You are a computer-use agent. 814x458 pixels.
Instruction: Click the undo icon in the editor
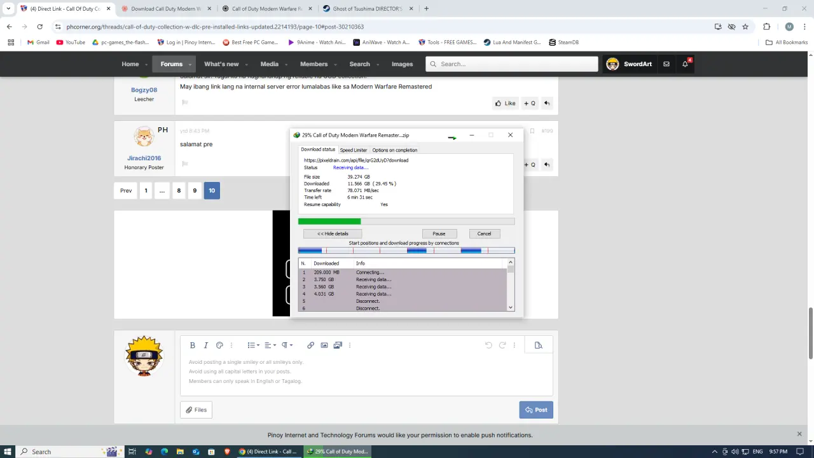(488, 345)
